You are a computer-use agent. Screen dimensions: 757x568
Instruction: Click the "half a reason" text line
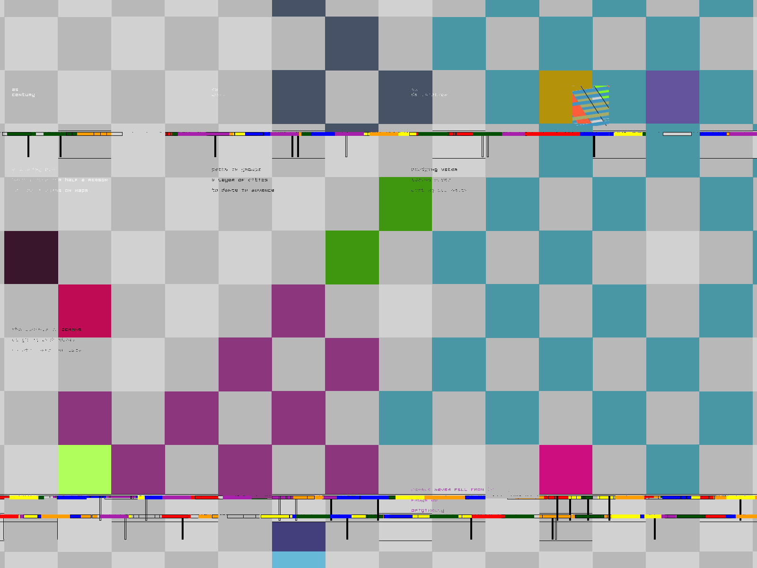pos(86,180)
